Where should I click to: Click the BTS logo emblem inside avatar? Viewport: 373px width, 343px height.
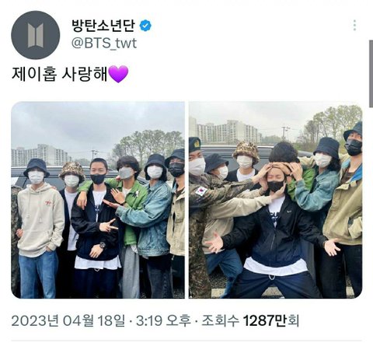click(36, 36)
